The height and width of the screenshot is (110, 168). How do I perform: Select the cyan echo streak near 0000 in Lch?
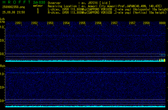coord(162,55)
